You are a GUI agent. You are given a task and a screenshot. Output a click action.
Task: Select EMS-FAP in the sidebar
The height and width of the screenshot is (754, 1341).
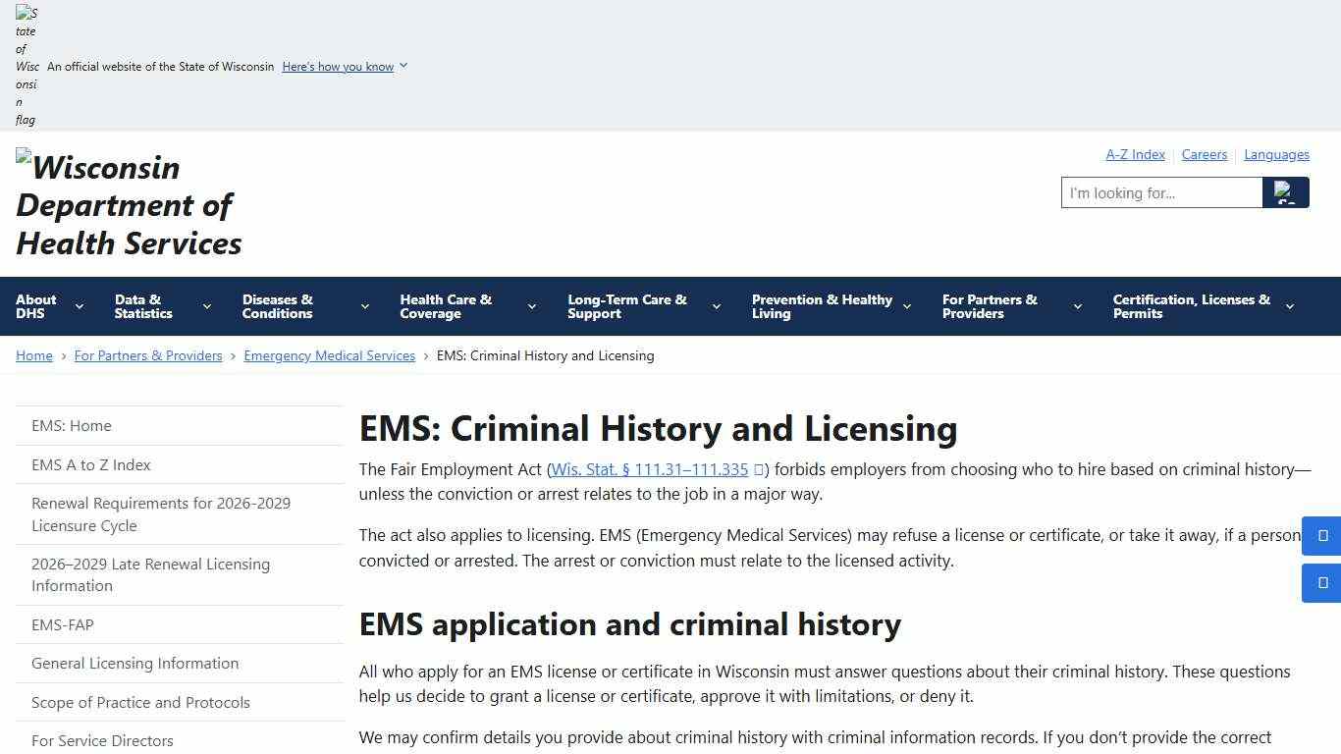63,624
